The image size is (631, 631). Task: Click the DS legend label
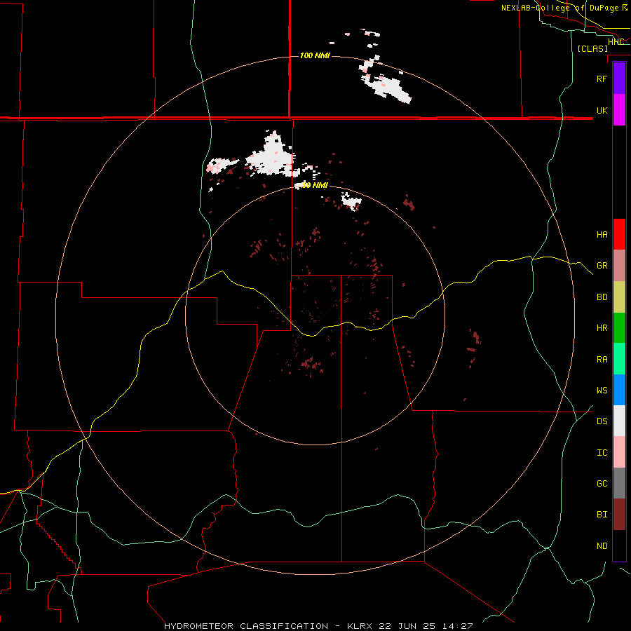(602, 421)
